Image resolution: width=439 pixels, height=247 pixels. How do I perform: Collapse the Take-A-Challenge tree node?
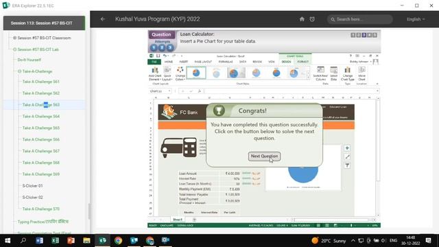pos(20,71)
